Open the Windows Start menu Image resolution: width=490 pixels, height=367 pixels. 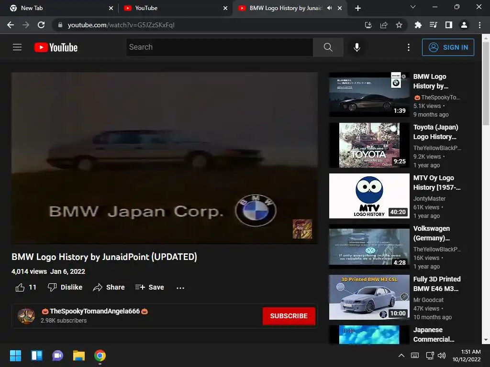pyautogui.click(x=15, y=356)
